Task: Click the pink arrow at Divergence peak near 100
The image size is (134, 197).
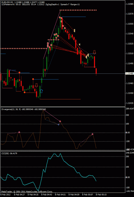Action: (x=60, y=121)
